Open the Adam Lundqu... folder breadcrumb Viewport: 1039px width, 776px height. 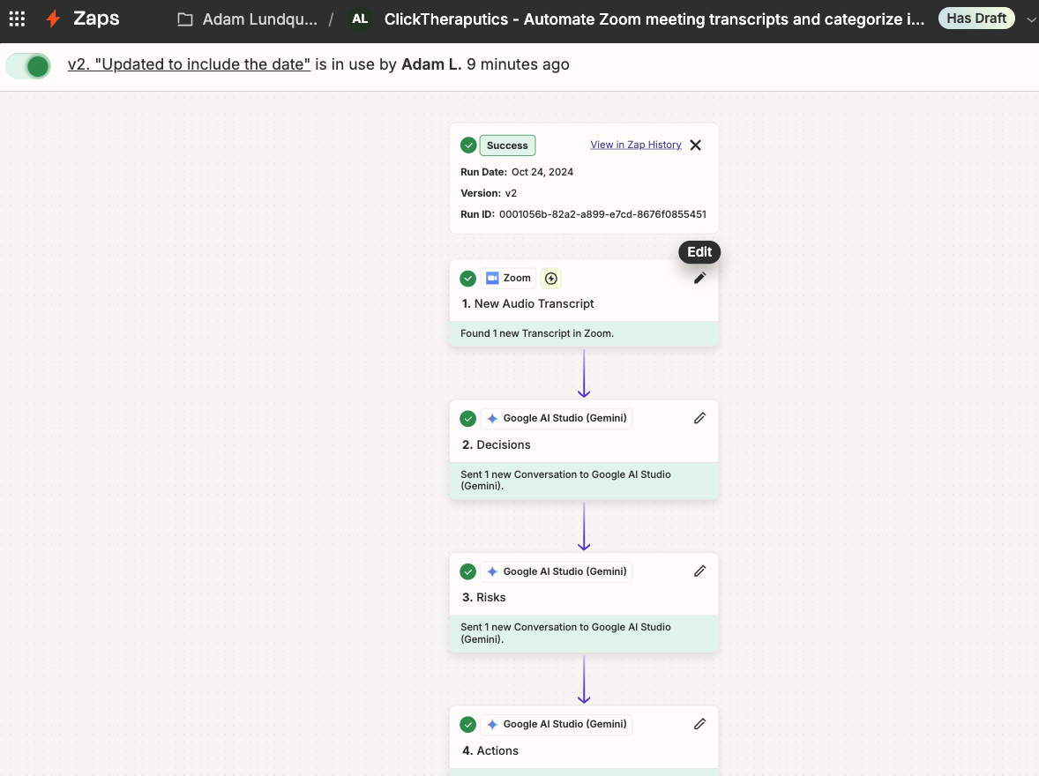point(259,19)
